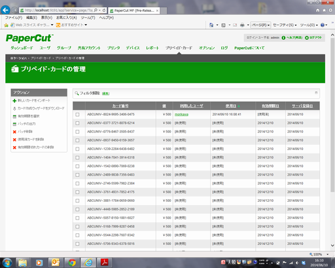Image resolution: width=335 pixels, height=268 pixels.
Task: Check the box for card ABCUNIV-1542-0890-7069-0238
Action: pyautogui.click(x=77, y=166)
